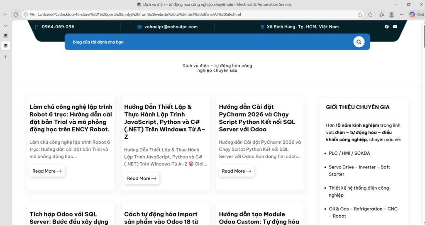Image resolution: width=425 pixels, height=226 pixels.
Task: Click the vohauipr@vohauipr.com email link
Action: click(x=171, y=27)
